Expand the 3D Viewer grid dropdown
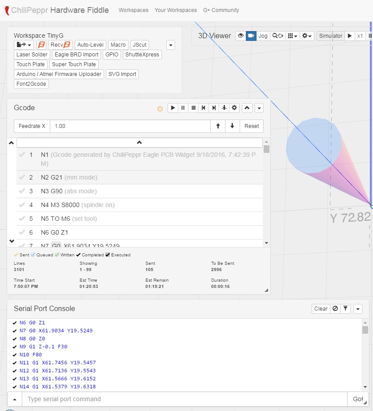373x411 pixels. (x=292, y=36)
